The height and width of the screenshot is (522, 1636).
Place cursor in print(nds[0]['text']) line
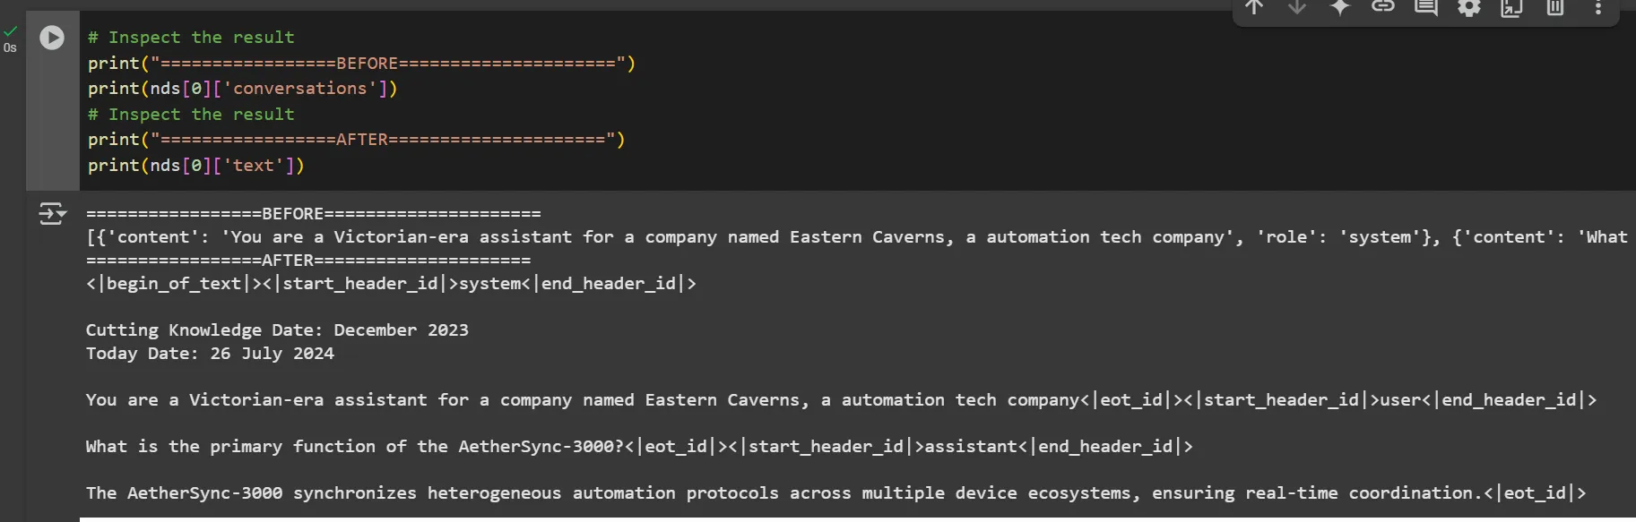(195, 166)
